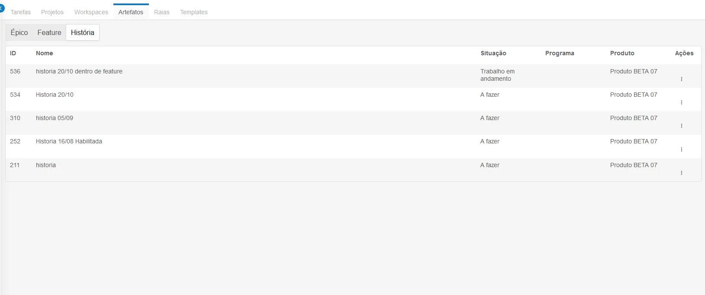Click the ID column header
Screen dimensions: 705x295
[13, 53]
